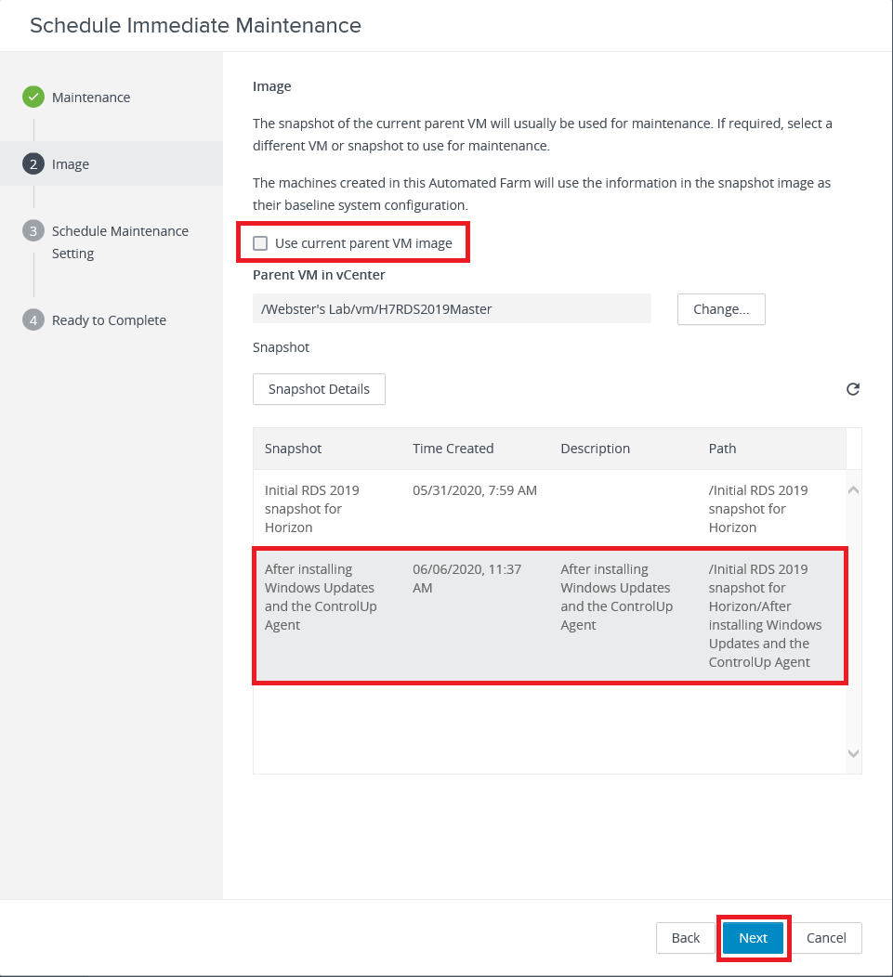Go to Schedule Maintenance Setting step

coord(120,241)
